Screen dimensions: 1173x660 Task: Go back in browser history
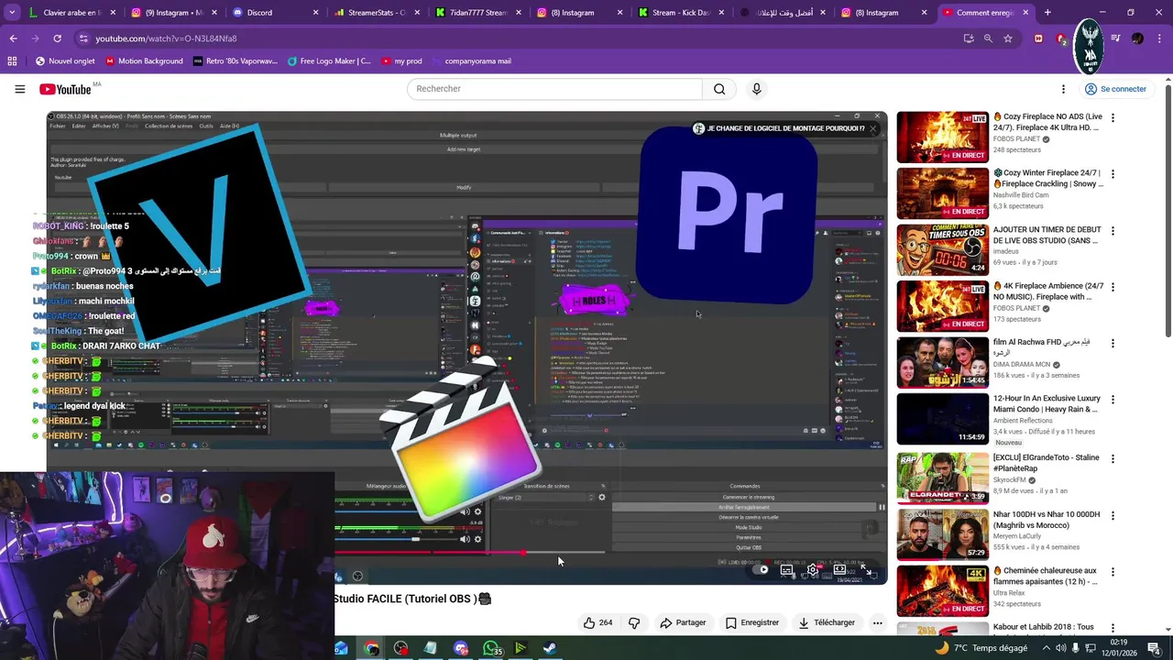[13, 38]
